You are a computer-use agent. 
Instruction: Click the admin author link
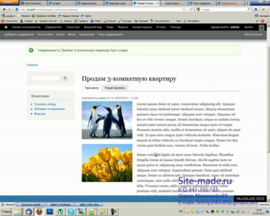point(102,98)
